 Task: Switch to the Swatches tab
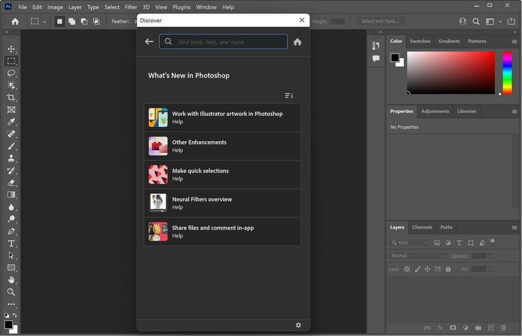click(x=420, y=41)
